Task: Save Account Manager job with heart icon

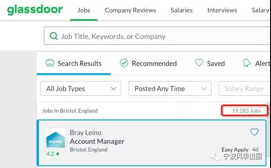Action: [255, 132]
